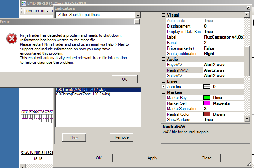
Task: Click the red error icon
Action: pos(12,39)
